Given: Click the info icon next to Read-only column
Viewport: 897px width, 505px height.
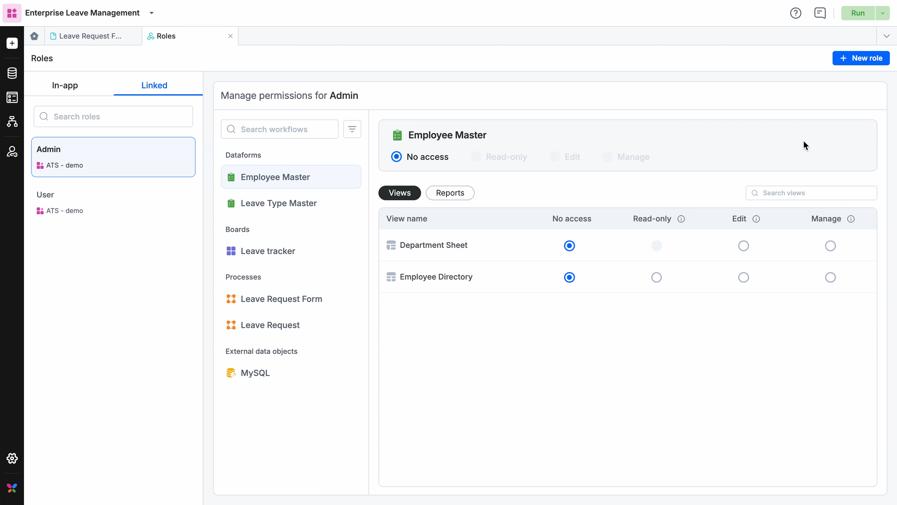Looking at the screenshot, I should [x=681, y=219].
